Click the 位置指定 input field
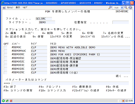 [121, 22]
